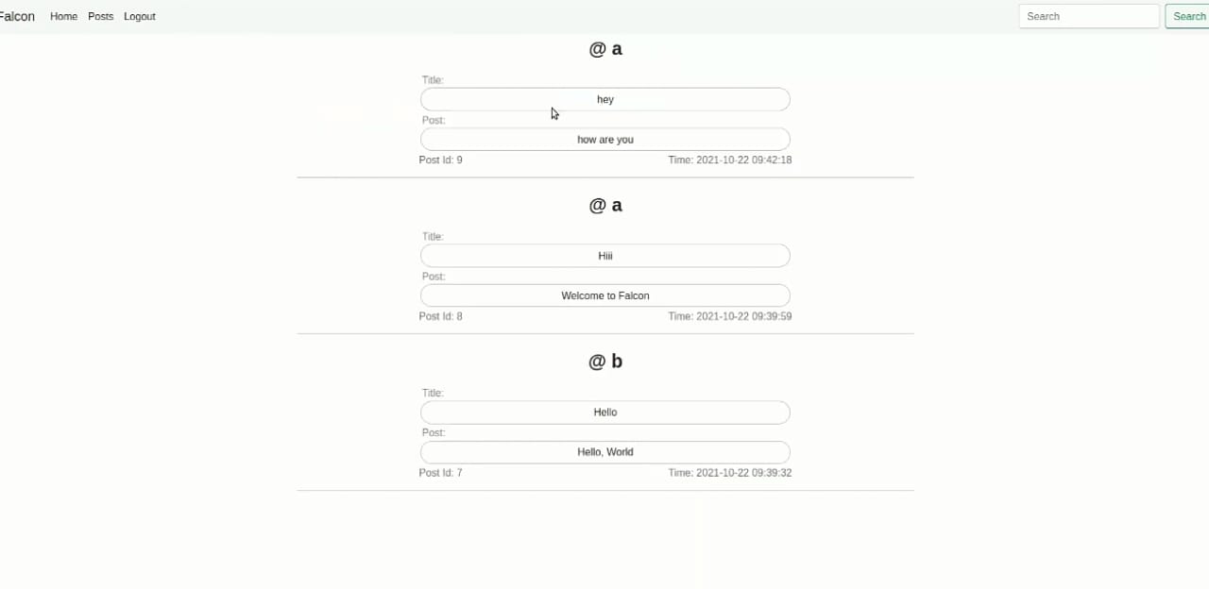The height and width of the screenshot is (589, 1209).
Task: Log out using the Logout link
Action: (x=140, y=16)
